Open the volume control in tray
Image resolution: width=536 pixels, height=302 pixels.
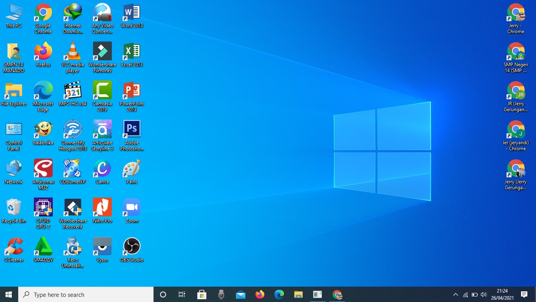click(484, 295)
